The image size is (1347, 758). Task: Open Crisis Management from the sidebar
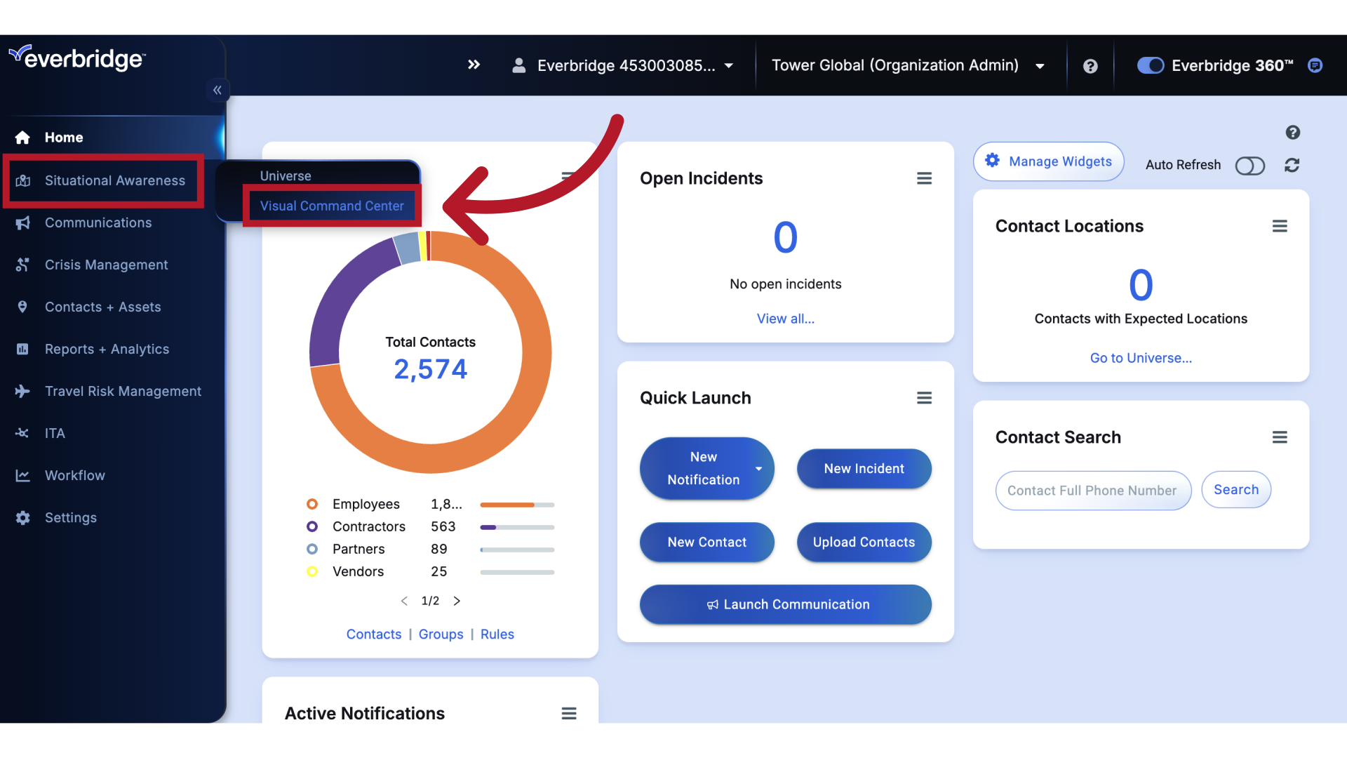106,265
